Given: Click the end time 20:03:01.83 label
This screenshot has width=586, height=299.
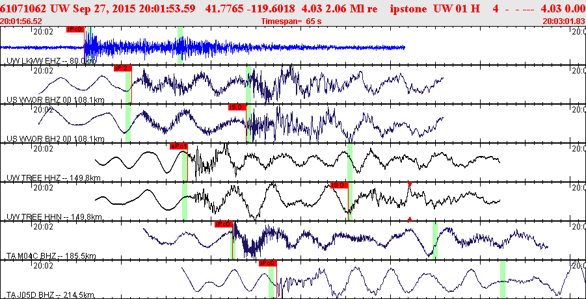Looking at the screenshot, I should pos(564,21).
